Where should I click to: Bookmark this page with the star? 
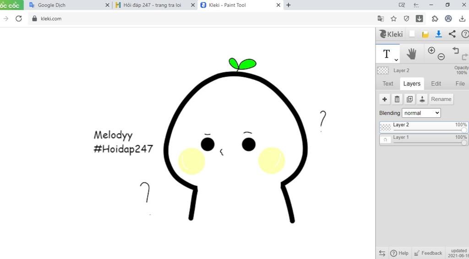[x=393, y=18]
